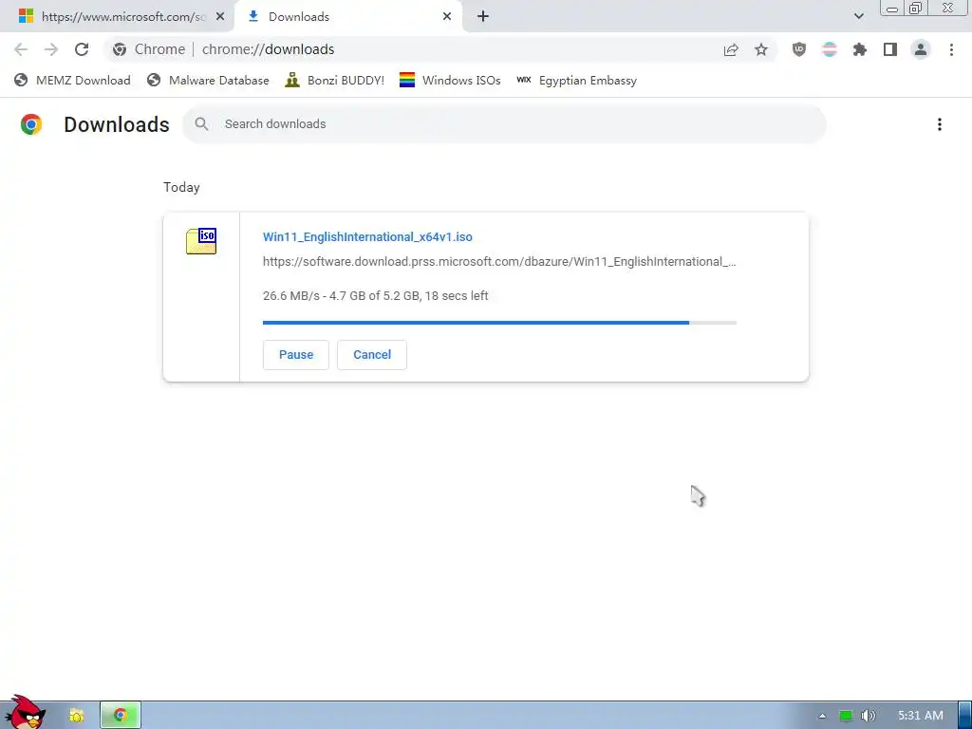Toggle the browser side panel

point(890,49)
